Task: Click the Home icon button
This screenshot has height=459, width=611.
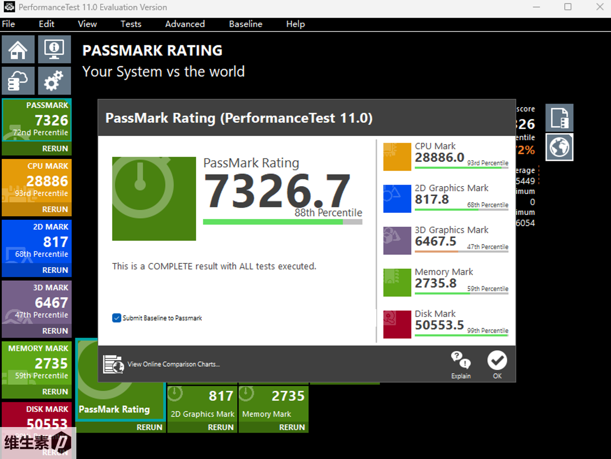Action: click(x=18, y=50)
